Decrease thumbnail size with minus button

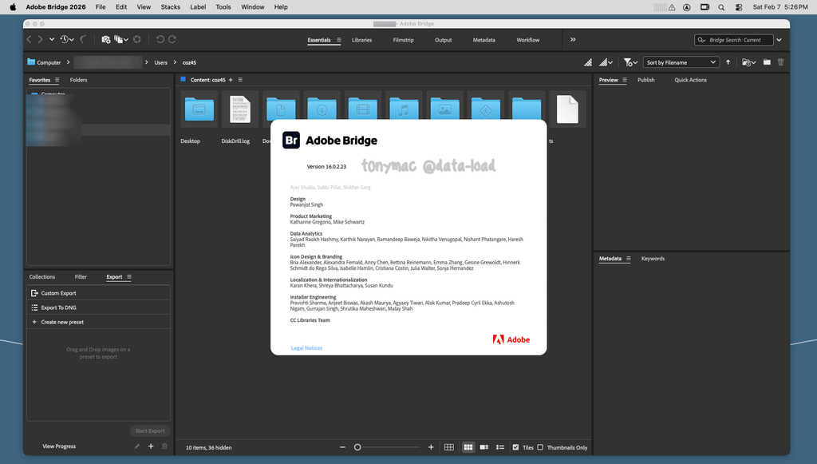click(342, 447)
